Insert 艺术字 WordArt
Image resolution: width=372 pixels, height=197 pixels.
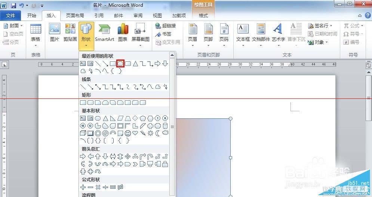tap(278, 35)
